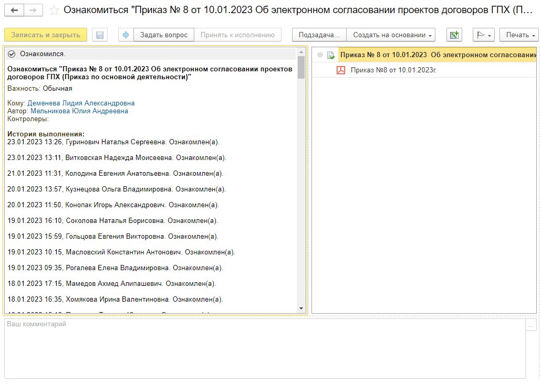Screen dimensions: 541x384
Task: Click the blue redirect arrow icon
Action: (x=126, y=35)
